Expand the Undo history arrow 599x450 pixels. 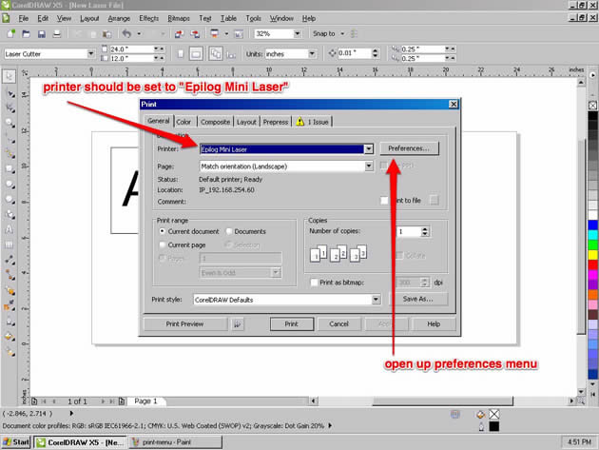pos(139,33)
